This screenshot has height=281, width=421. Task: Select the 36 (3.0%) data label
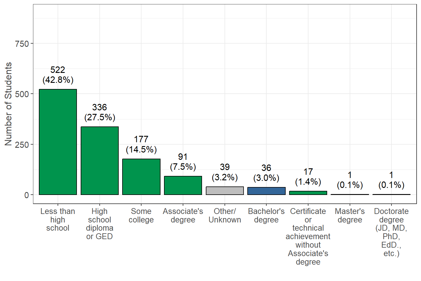click(266, 173)
